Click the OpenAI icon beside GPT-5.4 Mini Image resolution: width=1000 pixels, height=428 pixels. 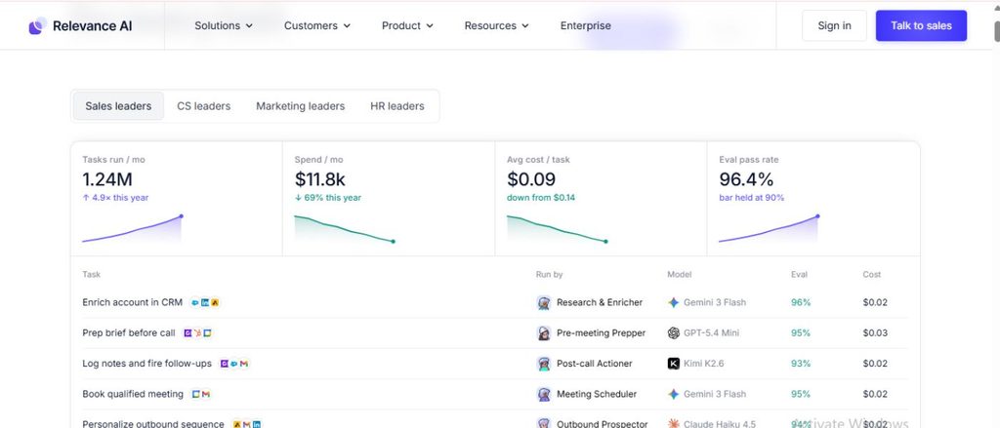click(674, 333)
